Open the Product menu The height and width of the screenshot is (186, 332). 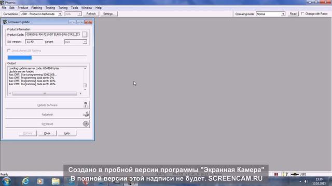[x=23, y=8]
